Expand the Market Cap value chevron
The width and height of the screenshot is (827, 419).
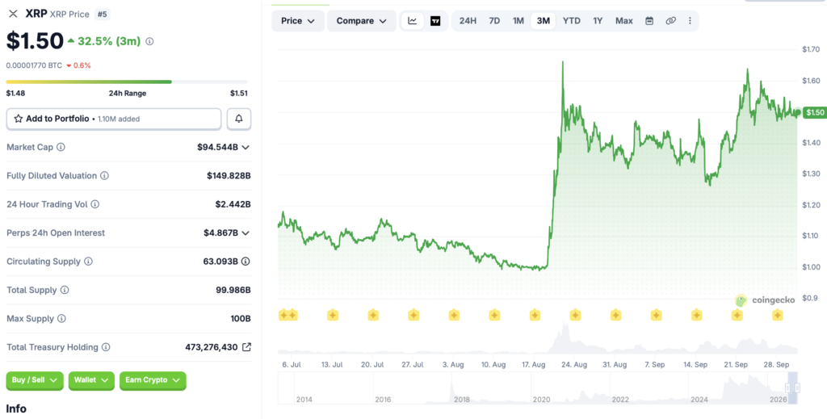(246, 147)
